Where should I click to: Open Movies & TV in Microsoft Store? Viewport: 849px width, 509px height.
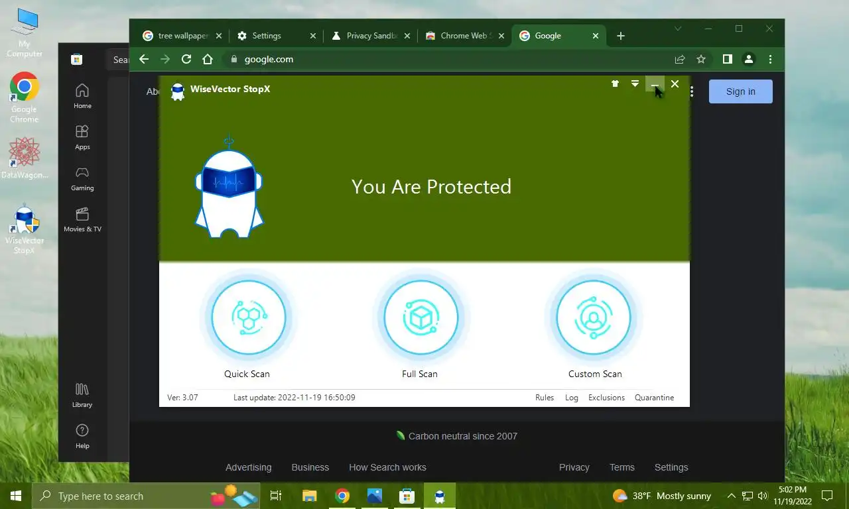pyautogui.click(x=82, y=220)
